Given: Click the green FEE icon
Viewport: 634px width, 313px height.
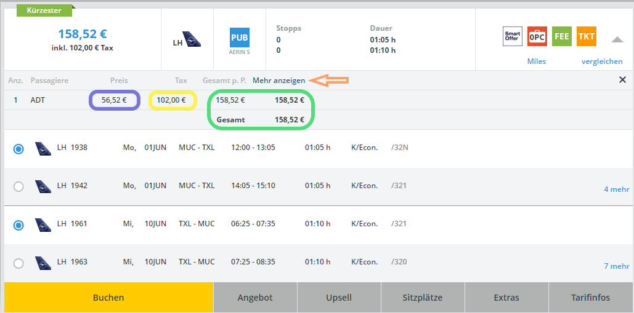Looking at the screenshot, I should point(561,37).
